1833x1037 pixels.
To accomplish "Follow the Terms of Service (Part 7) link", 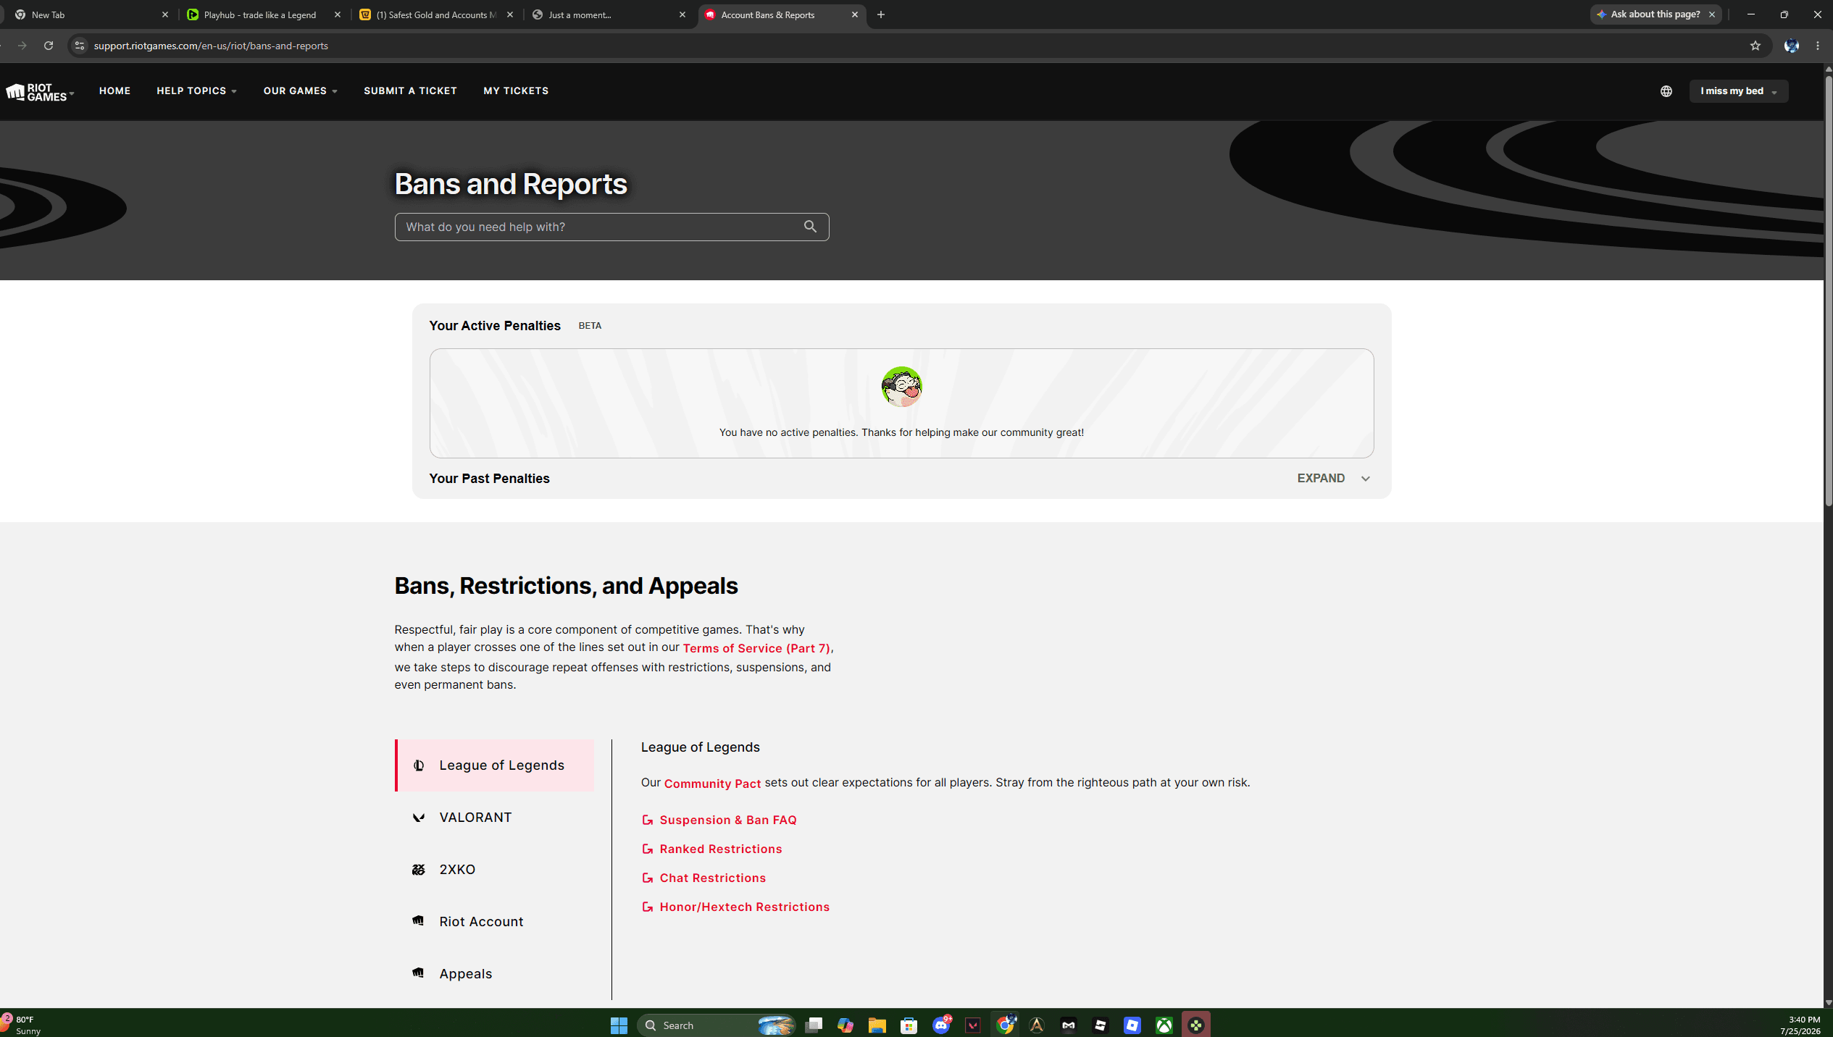I will click(x=756, y=648).
